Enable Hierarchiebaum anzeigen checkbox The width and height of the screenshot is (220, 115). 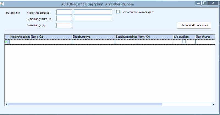tap(118, 12)
